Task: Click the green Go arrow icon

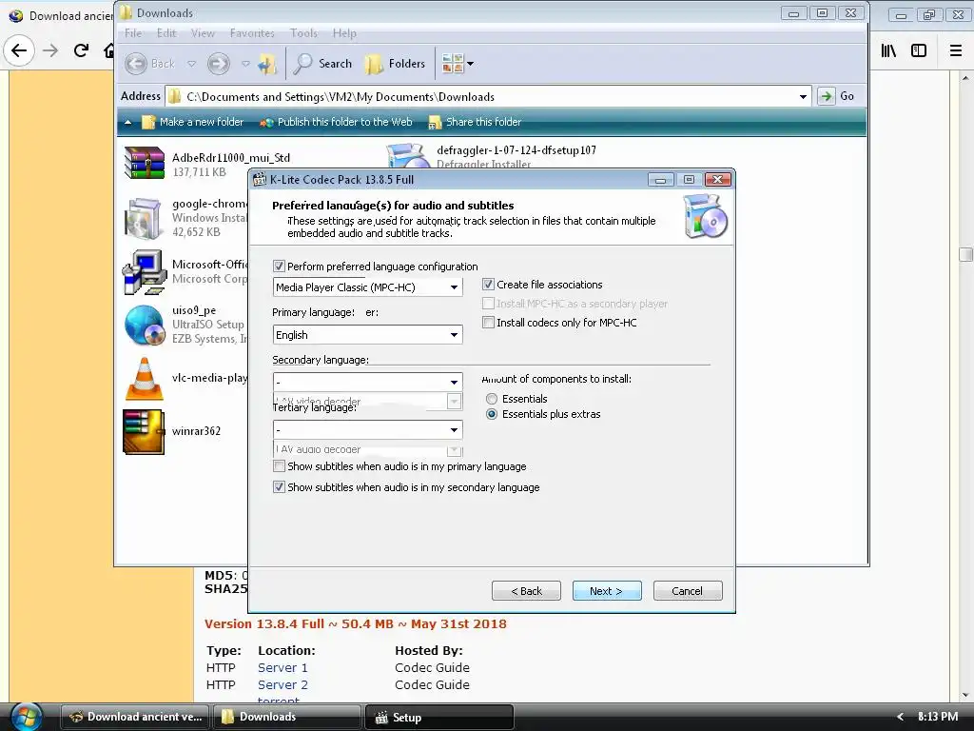Action: pos(826,96)
